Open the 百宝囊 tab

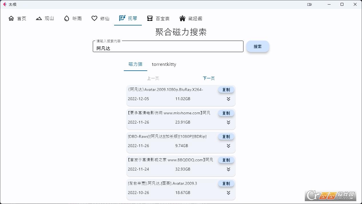[x=158, y=18]
